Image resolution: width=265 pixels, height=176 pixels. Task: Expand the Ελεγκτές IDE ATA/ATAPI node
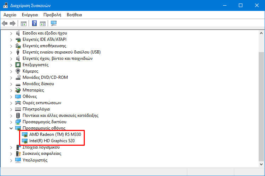click(x=11, y=40)
